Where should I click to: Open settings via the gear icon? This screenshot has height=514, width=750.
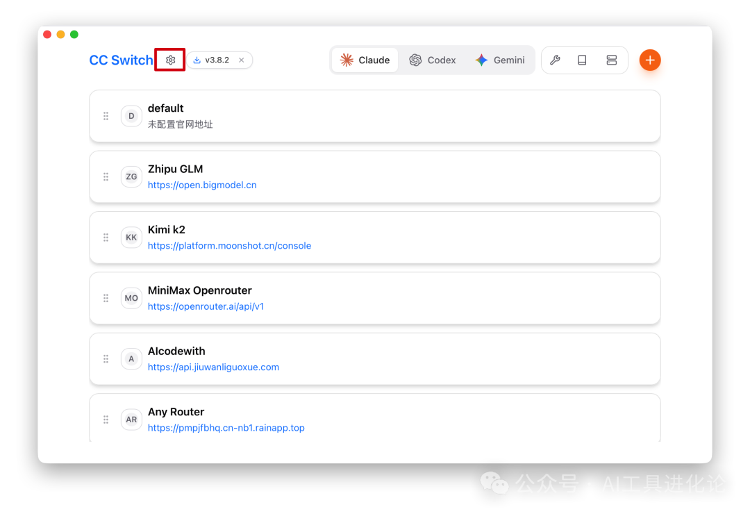(x=170, y=60)
